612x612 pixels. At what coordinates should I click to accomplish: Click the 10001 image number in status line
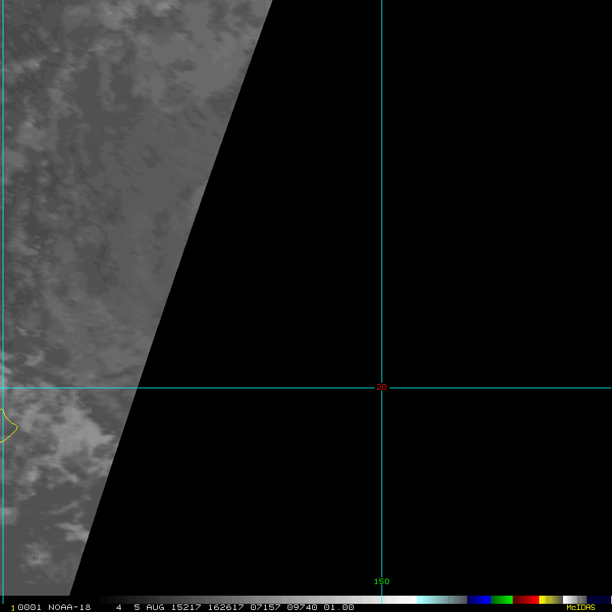point(26,607)
